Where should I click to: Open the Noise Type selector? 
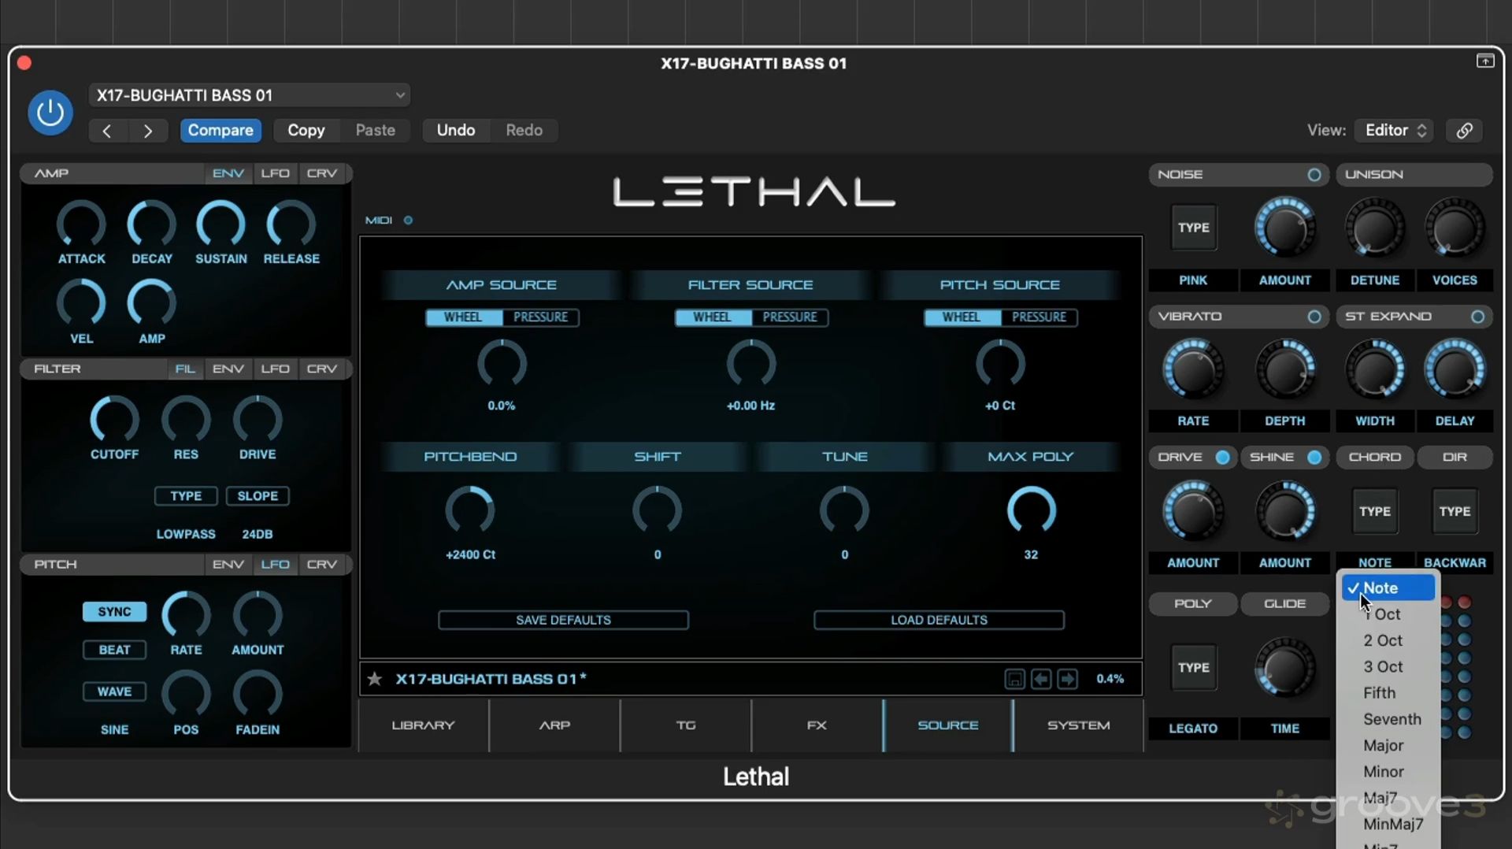coord(1194,228)
